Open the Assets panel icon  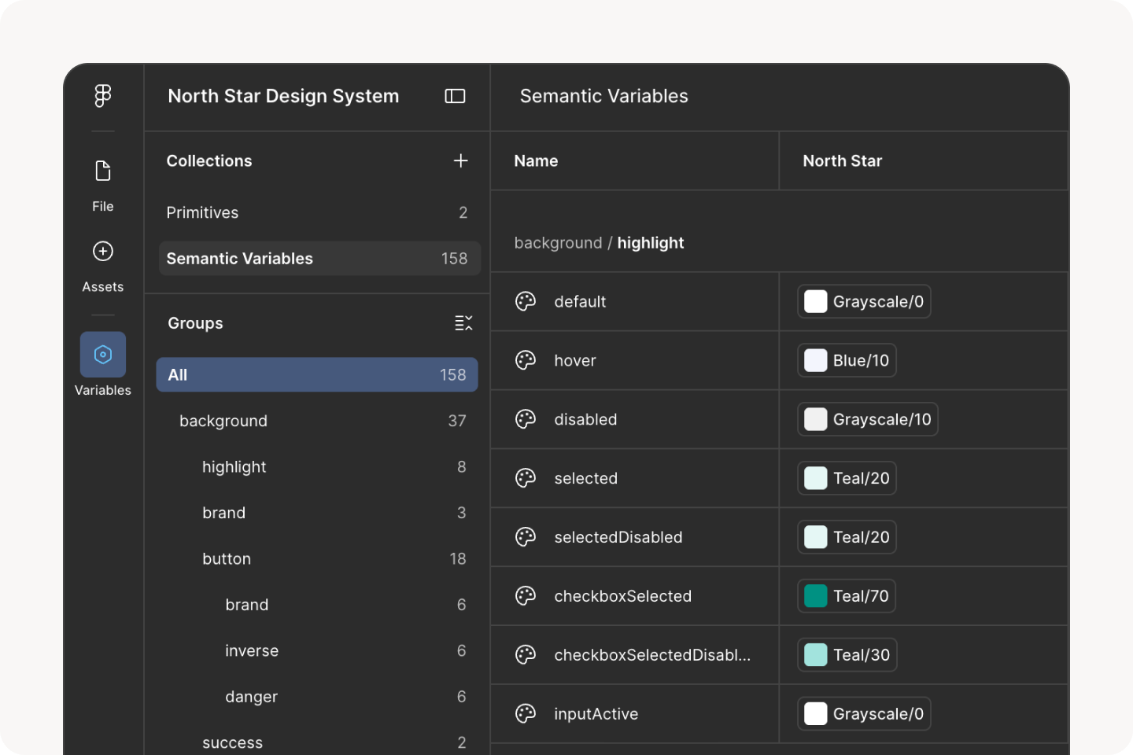point(103,251)
